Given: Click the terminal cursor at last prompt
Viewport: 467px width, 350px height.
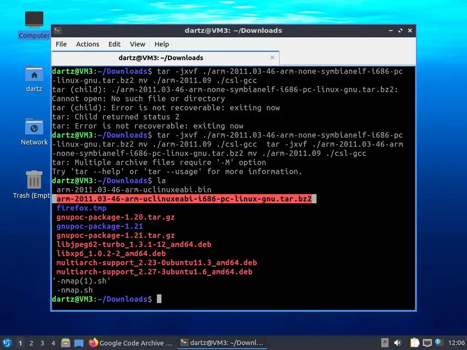Looking at the screenshot, I should pyautogui.click(x=159, y=299).
